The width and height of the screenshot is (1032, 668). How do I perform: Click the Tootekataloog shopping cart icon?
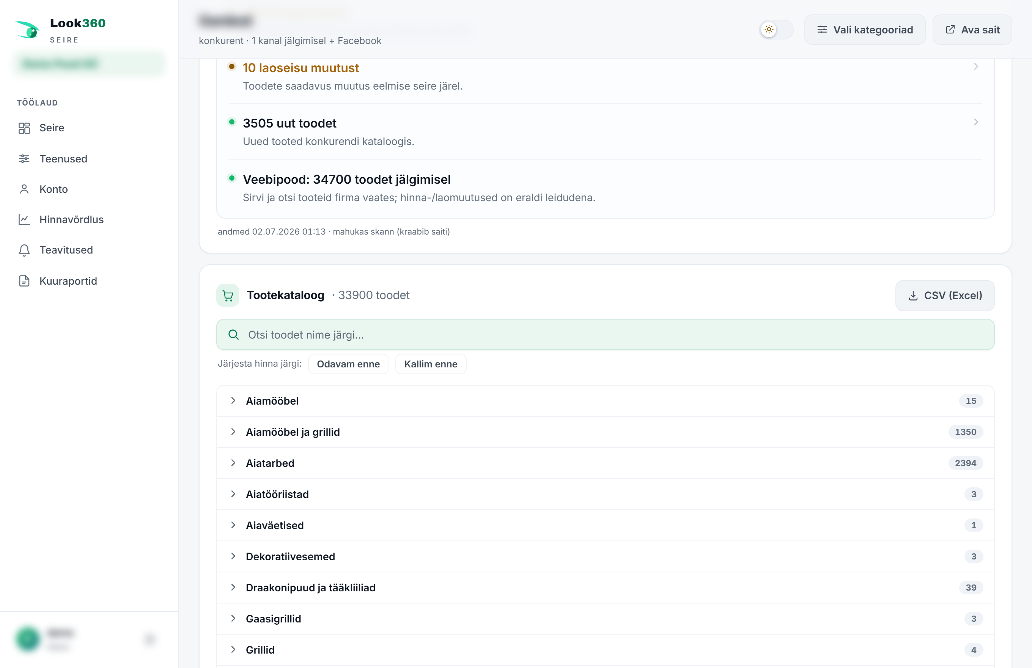pos(228,295)
